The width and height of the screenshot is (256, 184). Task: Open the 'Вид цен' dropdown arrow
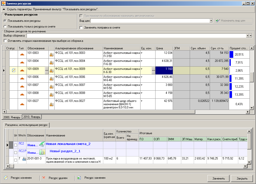pos(211,21)
